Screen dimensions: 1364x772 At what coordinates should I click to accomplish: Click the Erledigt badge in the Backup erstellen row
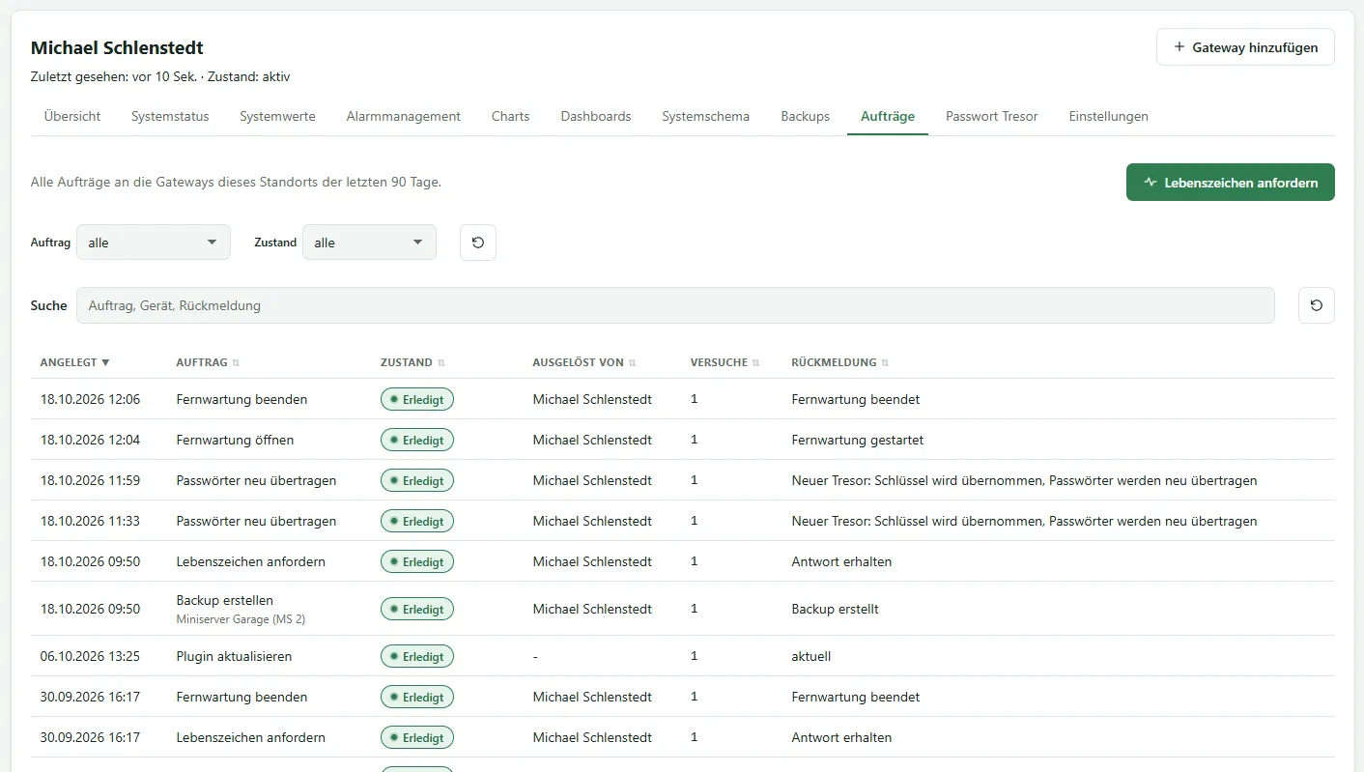click(417, 609)
